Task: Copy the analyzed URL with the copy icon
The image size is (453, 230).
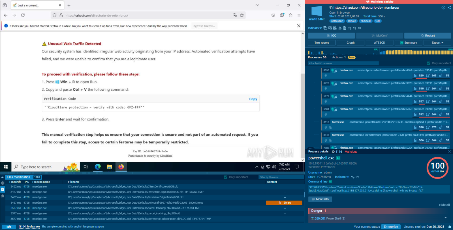Action: [331, 8]
